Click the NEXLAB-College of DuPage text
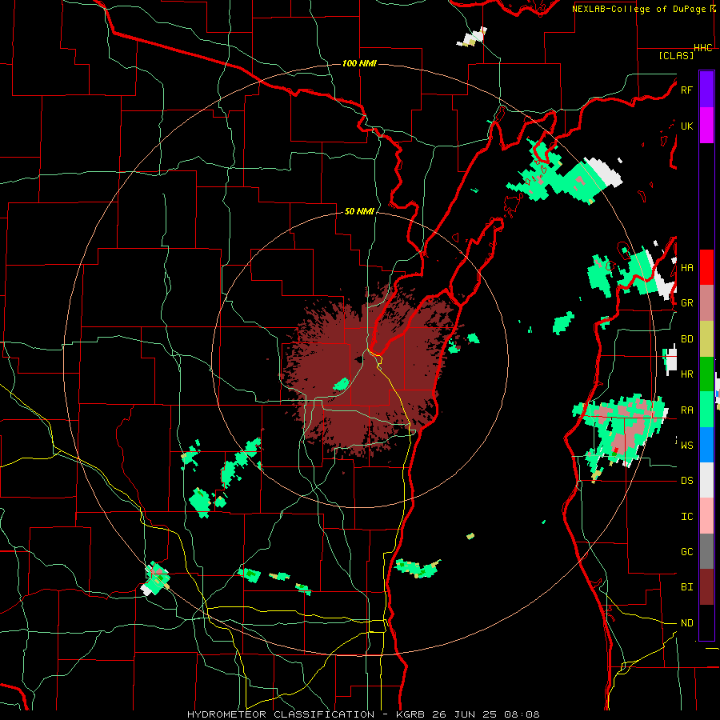 [638, 9]
